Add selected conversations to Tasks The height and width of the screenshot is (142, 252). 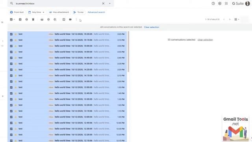[x=55, y=19]
